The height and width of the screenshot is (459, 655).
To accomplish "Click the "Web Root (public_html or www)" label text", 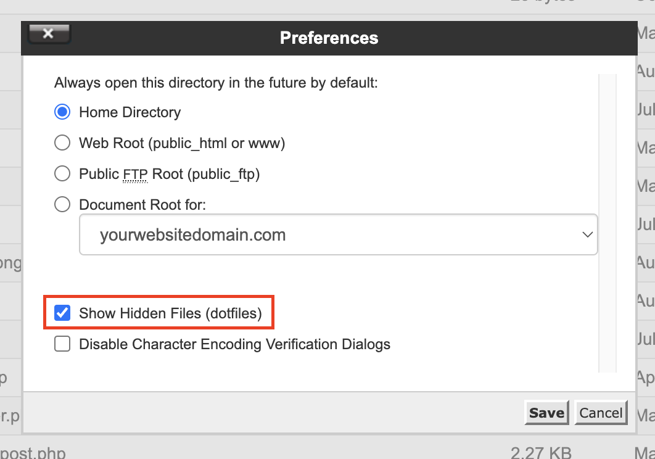I will tap(182, 143).
